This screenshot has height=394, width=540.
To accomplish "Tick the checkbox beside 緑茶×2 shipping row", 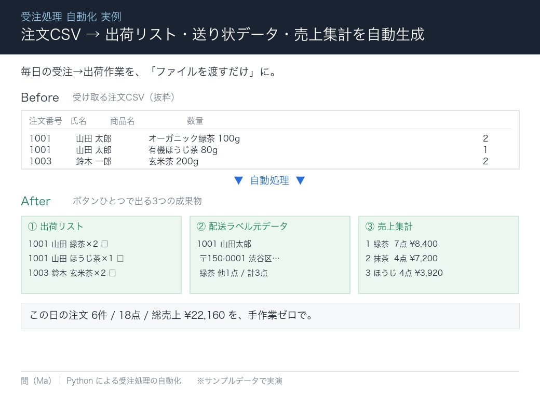I will (105, 244).
